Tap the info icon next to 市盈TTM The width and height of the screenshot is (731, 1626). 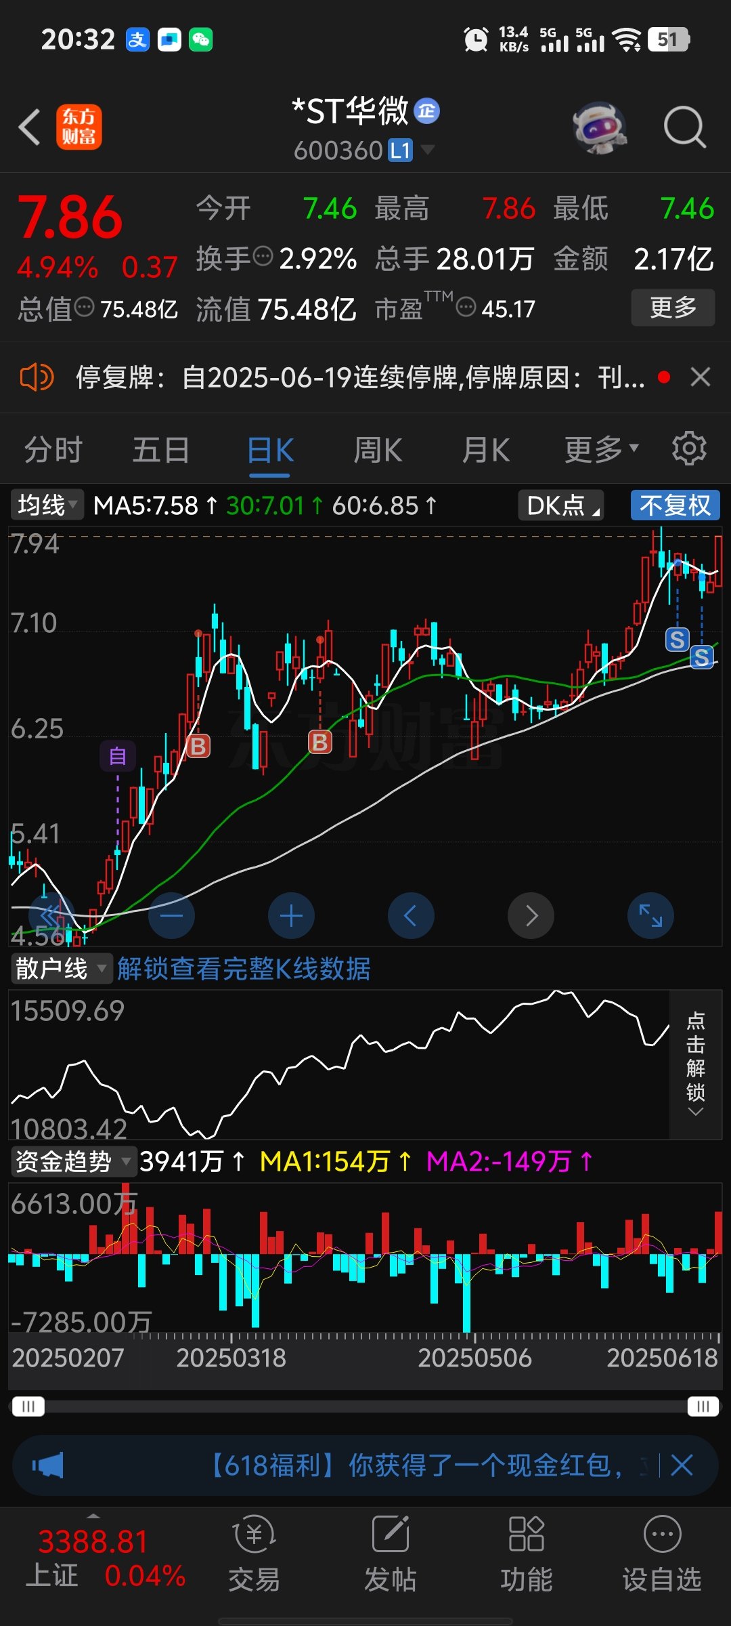[466, 308]
